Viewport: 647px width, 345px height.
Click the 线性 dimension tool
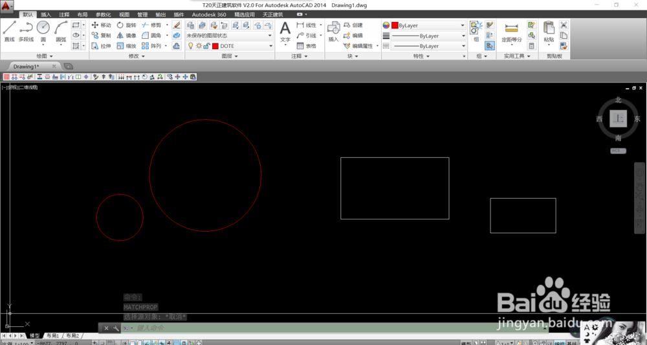[306, 25]
